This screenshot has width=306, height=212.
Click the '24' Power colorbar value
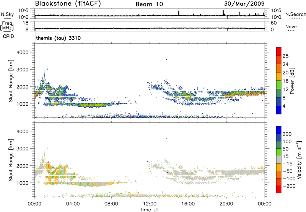pos(285,64)
